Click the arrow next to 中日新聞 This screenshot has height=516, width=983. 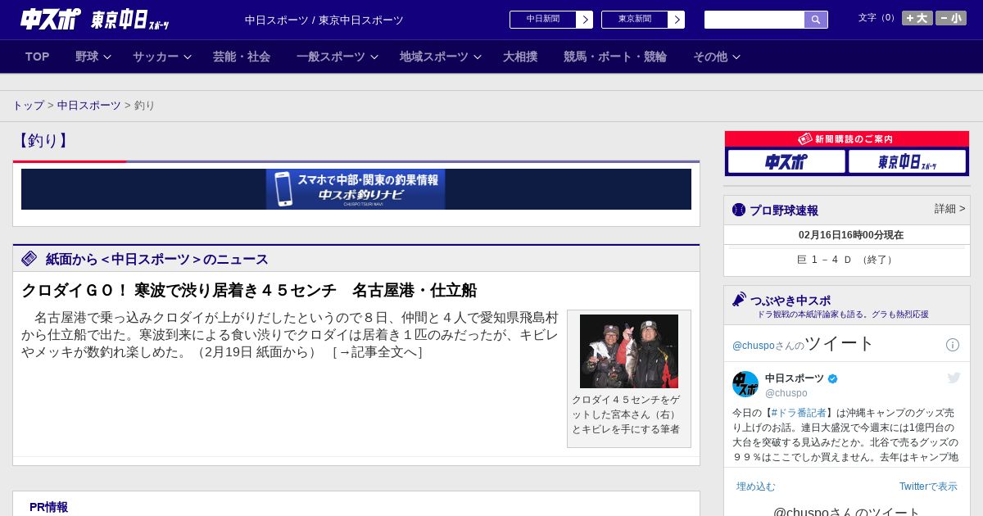coord(585,20)
